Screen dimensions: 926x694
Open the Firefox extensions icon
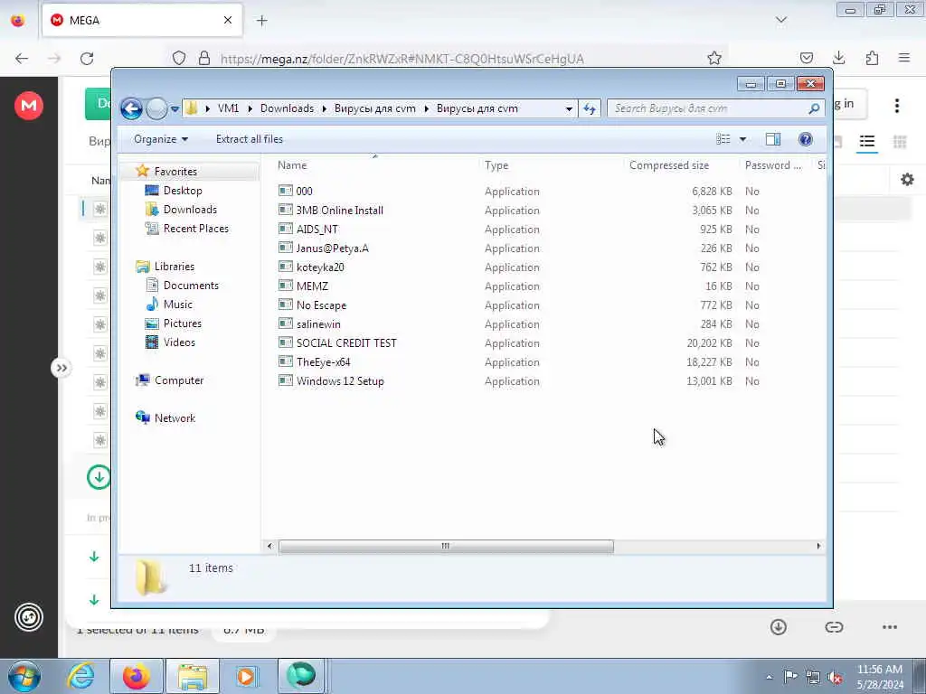click(x=872, y=58)
